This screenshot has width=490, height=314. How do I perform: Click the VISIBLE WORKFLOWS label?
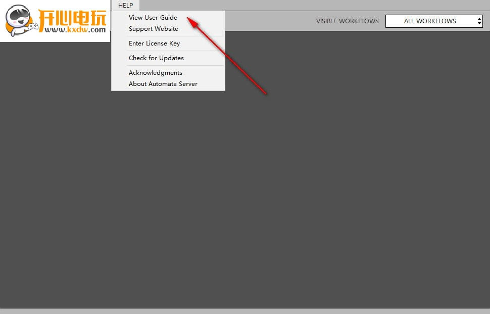[347, 21]
